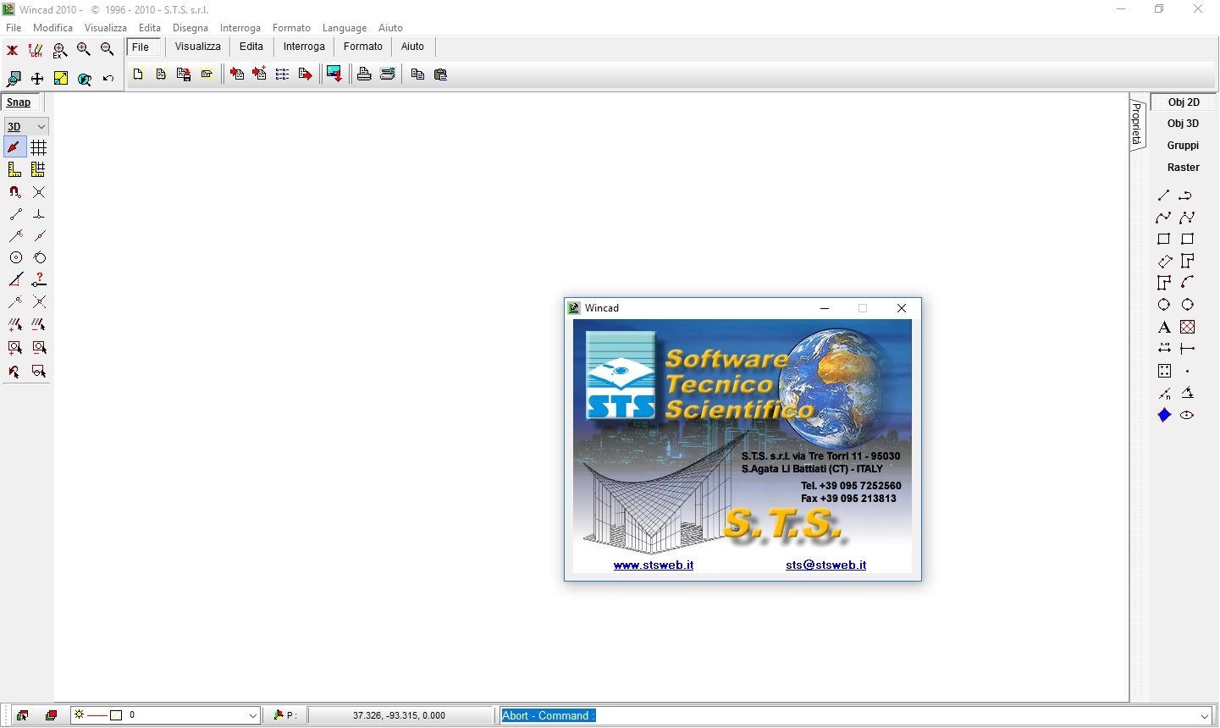This screenshot has height=728, width=1220.
Task: Open the Disegna menu
Action: point(190,28)
